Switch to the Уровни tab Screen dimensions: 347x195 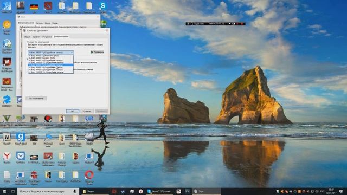(x=36, y=37)
